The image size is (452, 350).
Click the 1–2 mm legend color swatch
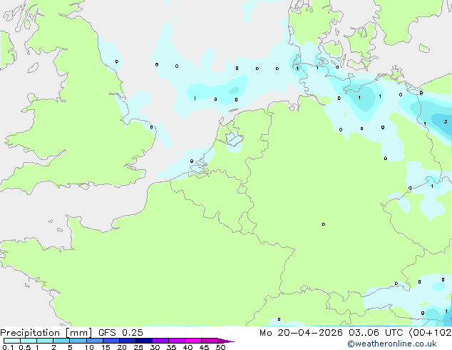pos(45,341)
